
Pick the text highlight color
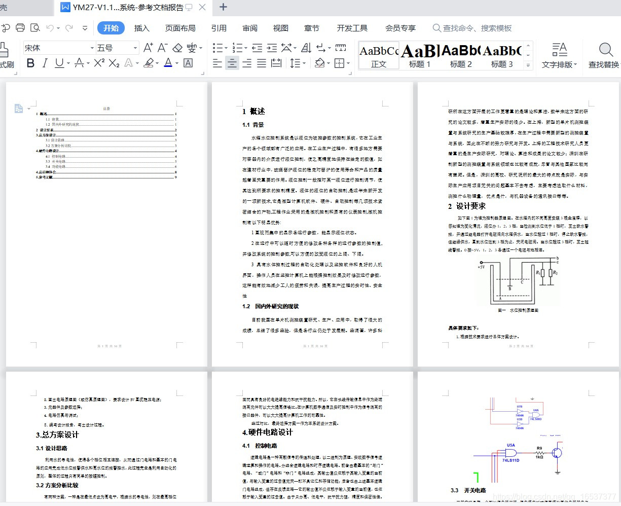[x=148, y=63]
